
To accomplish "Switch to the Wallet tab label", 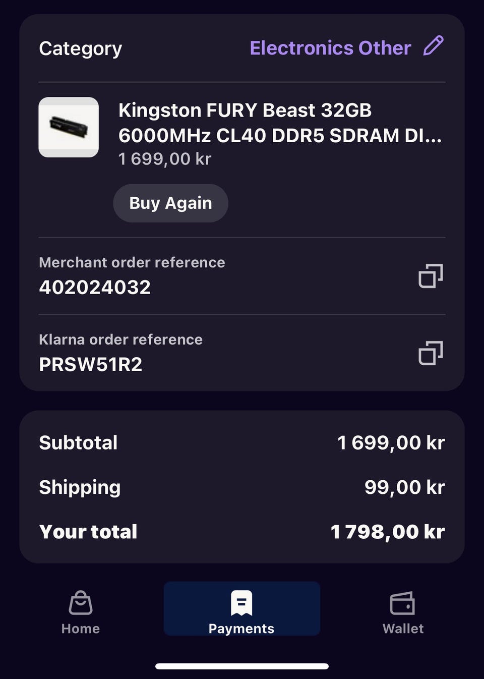I will click(403, 629).
